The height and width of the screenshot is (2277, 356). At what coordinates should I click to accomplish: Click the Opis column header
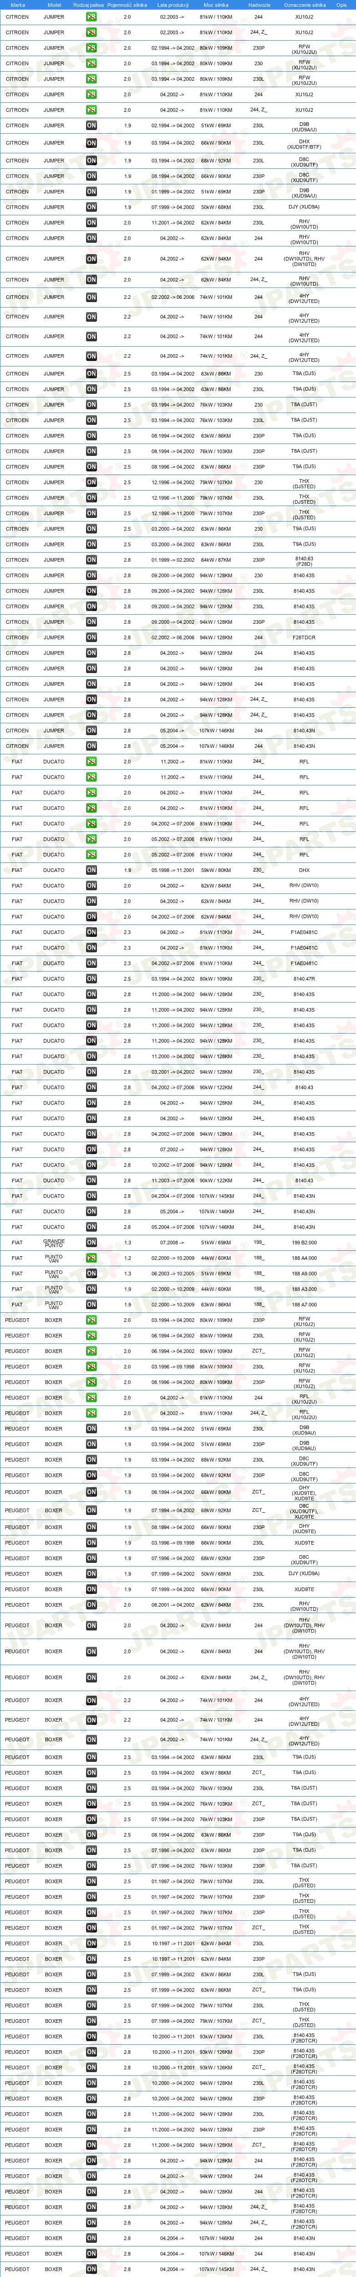[341, 5]
